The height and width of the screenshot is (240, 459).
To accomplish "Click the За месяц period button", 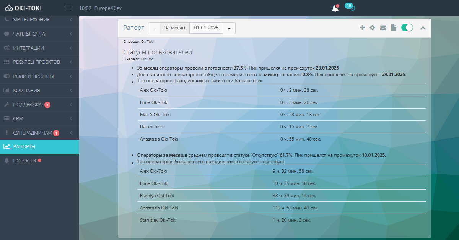I will tap(174, 28).
